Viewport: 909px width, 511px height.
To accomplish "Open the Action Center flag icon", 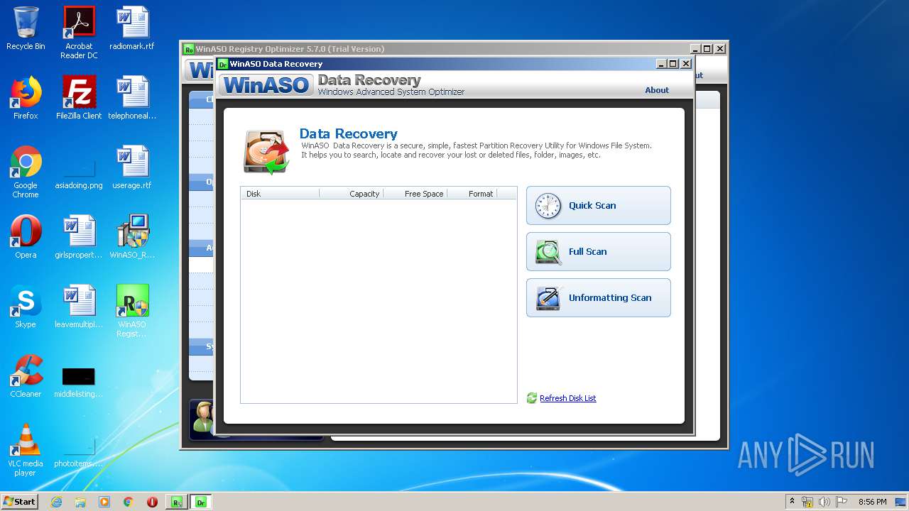I will 842,502.
